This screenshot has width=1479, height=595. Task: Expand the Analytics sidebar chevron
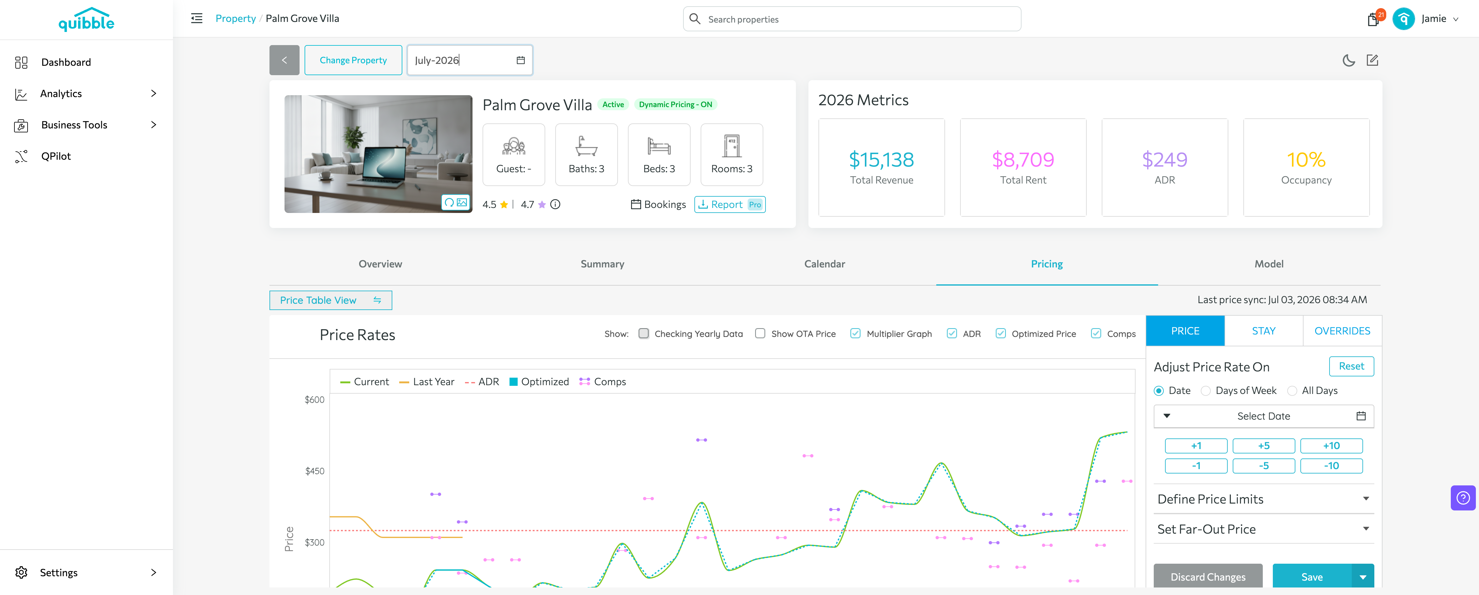[x=153, y=94]
